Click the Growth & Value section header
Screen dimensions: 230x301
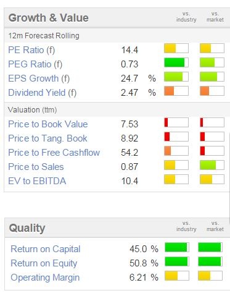49,18
